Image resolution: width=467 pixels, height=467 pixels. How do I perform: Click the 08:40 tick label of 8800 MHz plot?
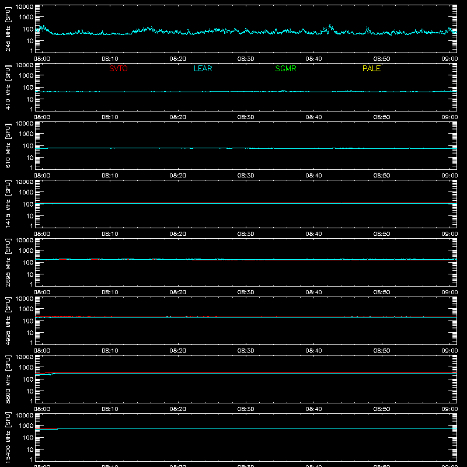[x=313, y=409]
